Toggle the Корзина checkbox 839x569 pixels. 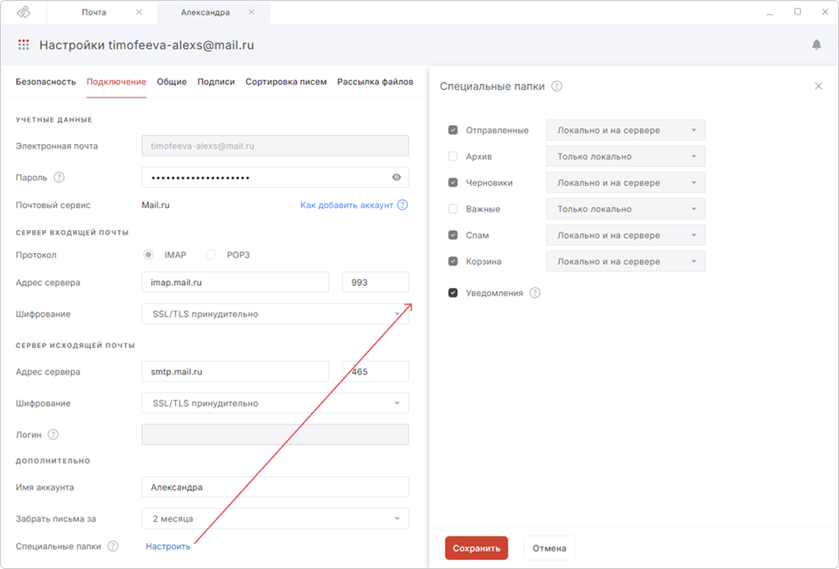tap(453, 261)
